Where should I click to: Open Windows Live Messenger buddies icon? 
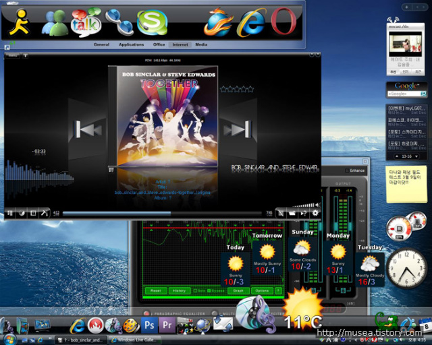(x=55, y=24)
